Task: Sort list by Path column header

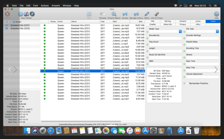Action: pyautogui.click(x=121, y=22)
